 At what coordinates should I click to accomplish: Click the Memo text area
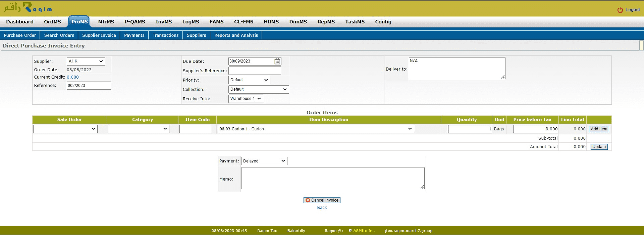[x=332, y=178]
